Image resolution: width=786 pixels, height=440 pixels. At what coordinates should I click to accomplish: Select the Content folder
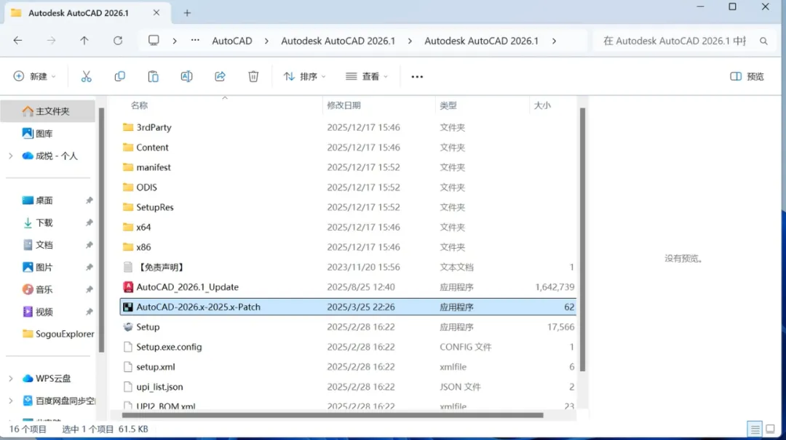348,148
